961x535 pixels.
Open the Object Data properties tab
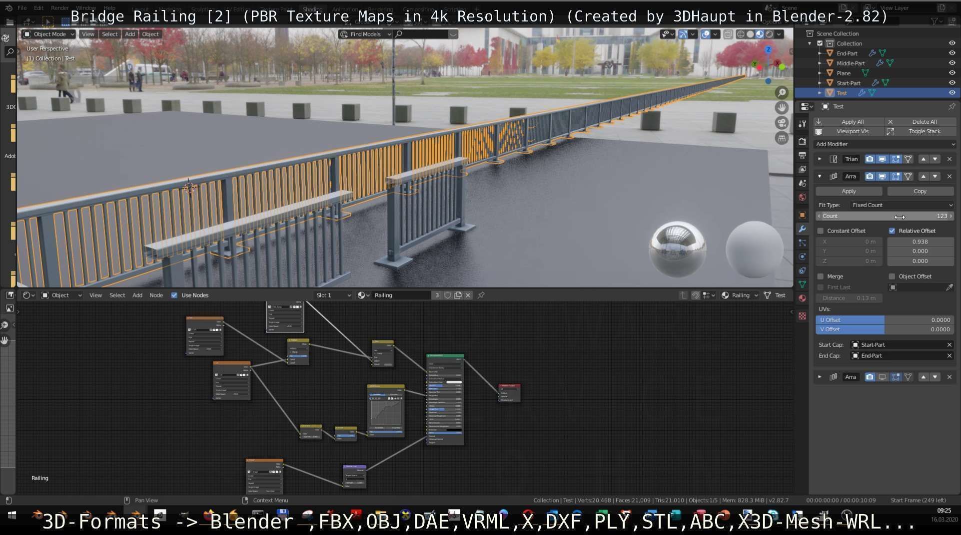[802, 284]
